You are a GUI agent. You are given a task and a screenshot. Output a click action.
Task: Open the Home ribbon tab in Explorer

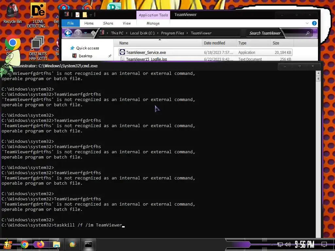89,23
